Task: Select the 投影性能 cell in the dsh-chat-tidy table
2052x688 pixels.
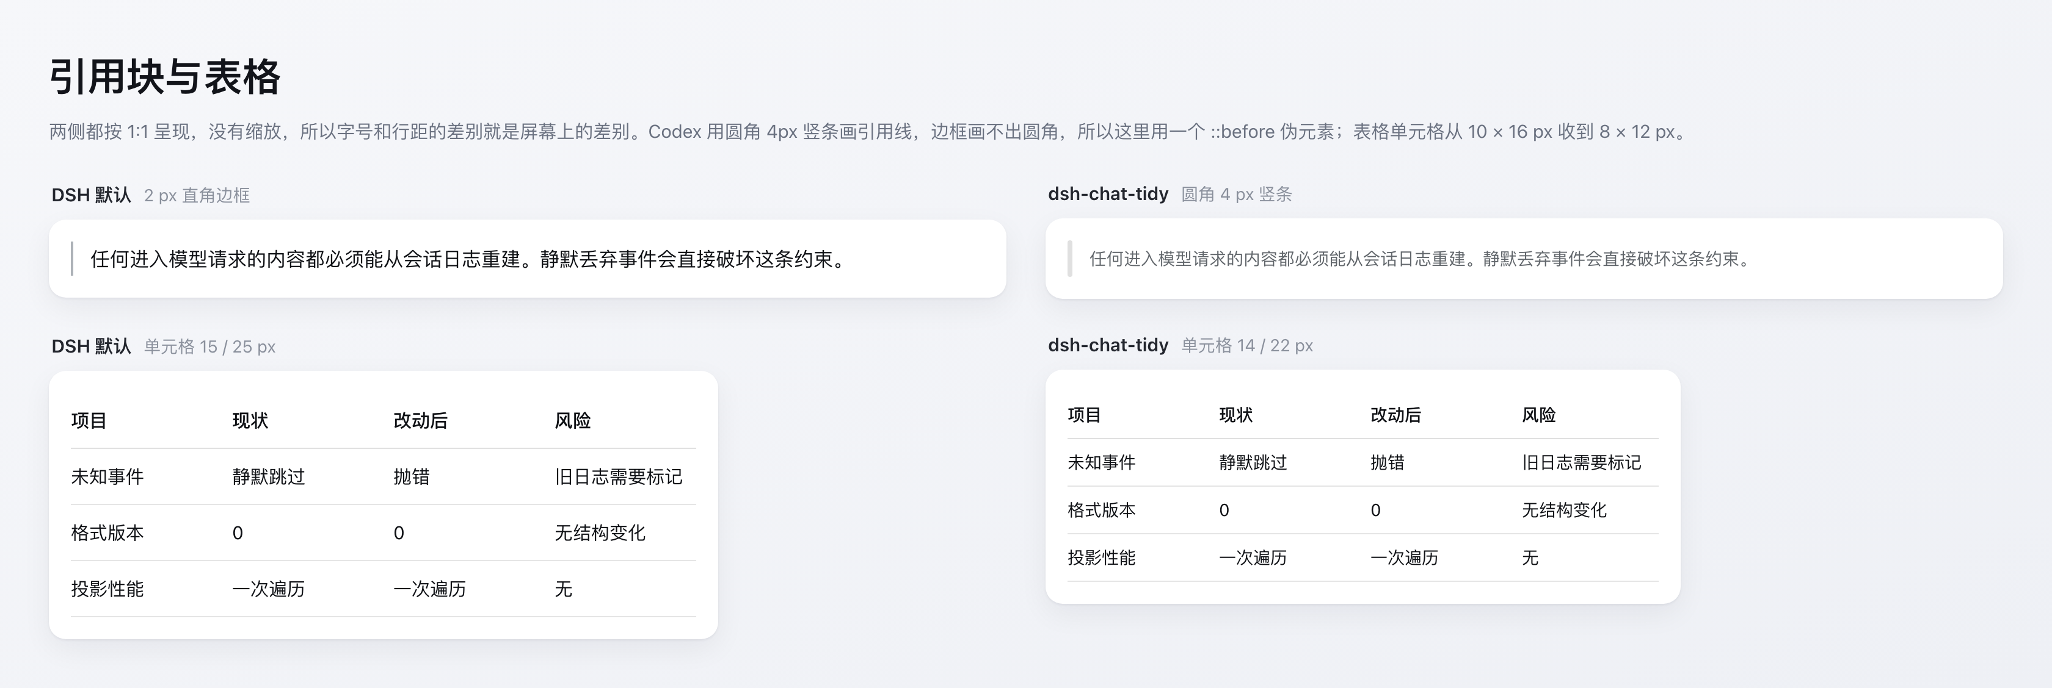Action: click(1102, 557)
